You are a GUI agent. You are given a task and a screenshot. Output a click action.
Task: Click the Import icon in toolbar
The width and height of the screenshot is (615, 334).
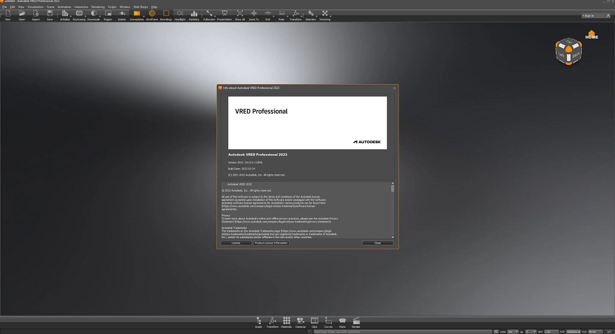(x=36, y=14)
